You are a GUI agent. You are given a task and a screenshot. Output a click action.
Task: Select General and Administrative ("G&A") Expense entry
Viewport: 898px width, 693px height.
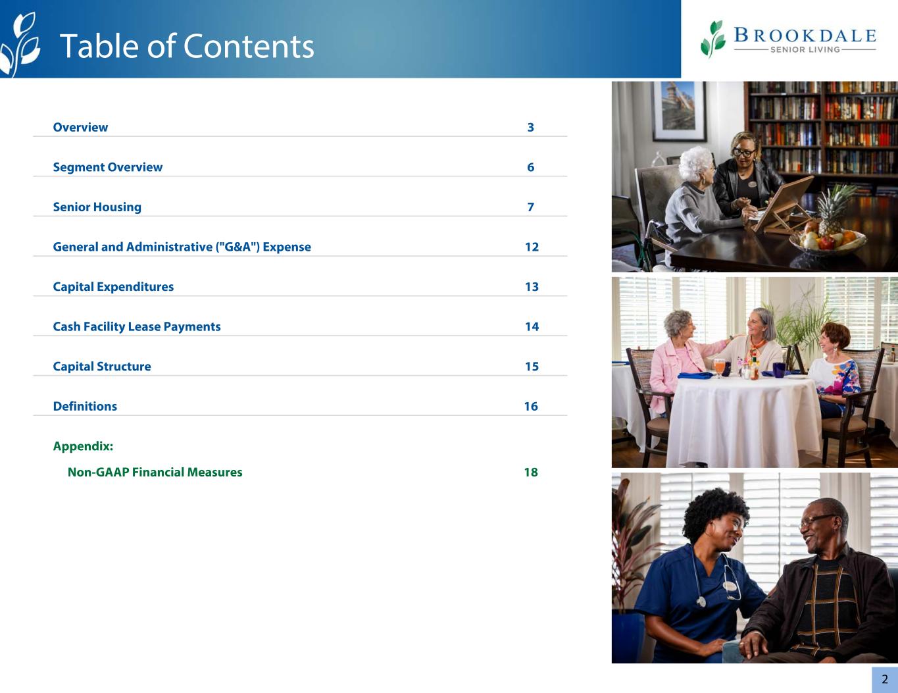click(x=182, y=247)
